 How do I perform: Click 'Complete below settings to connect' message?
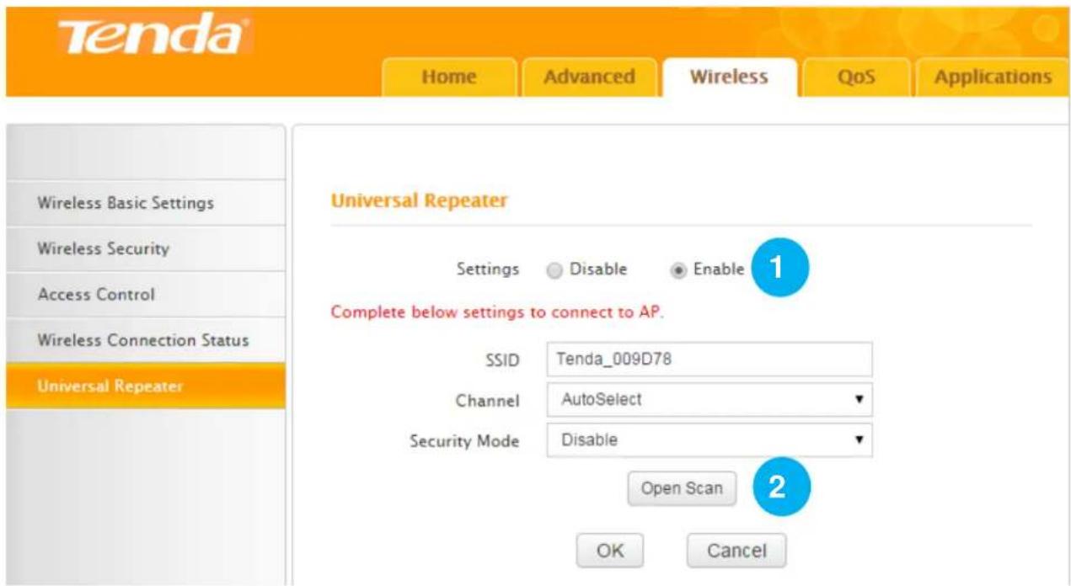point(497,312)
